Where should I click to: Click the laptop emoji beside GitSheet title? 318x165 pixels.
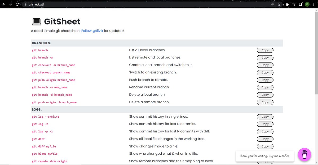[36, 21]
